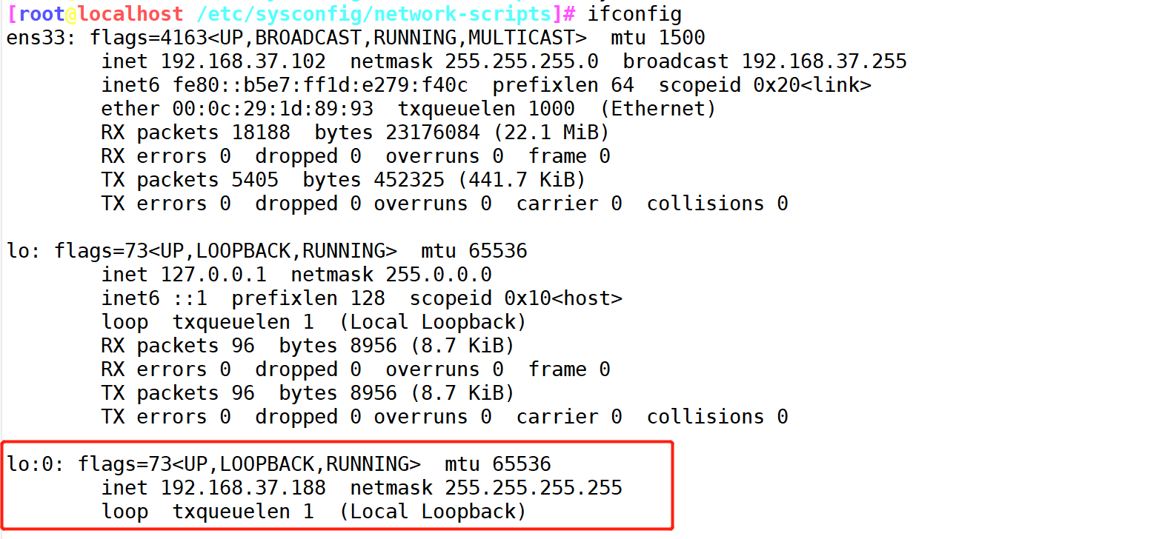Viewport: 1165px width, 539px height.
Task: Click the fe80 IPv6 address
Action: coord(320,85)
